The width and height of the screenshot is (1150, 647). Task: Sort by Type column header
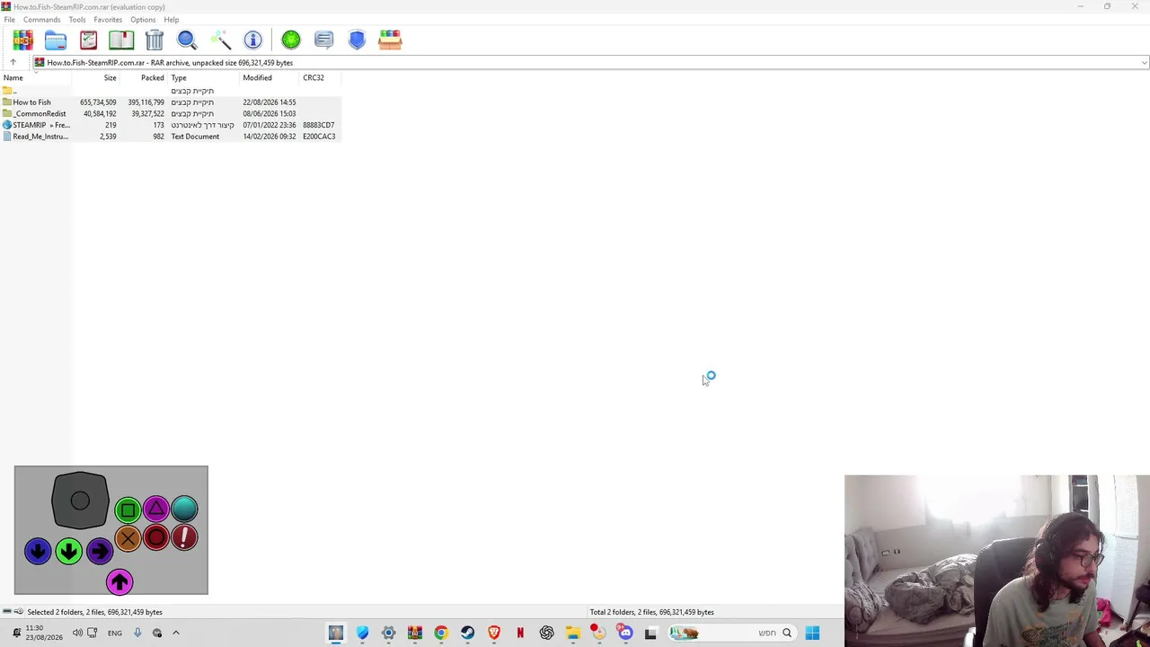coord(203,78)
